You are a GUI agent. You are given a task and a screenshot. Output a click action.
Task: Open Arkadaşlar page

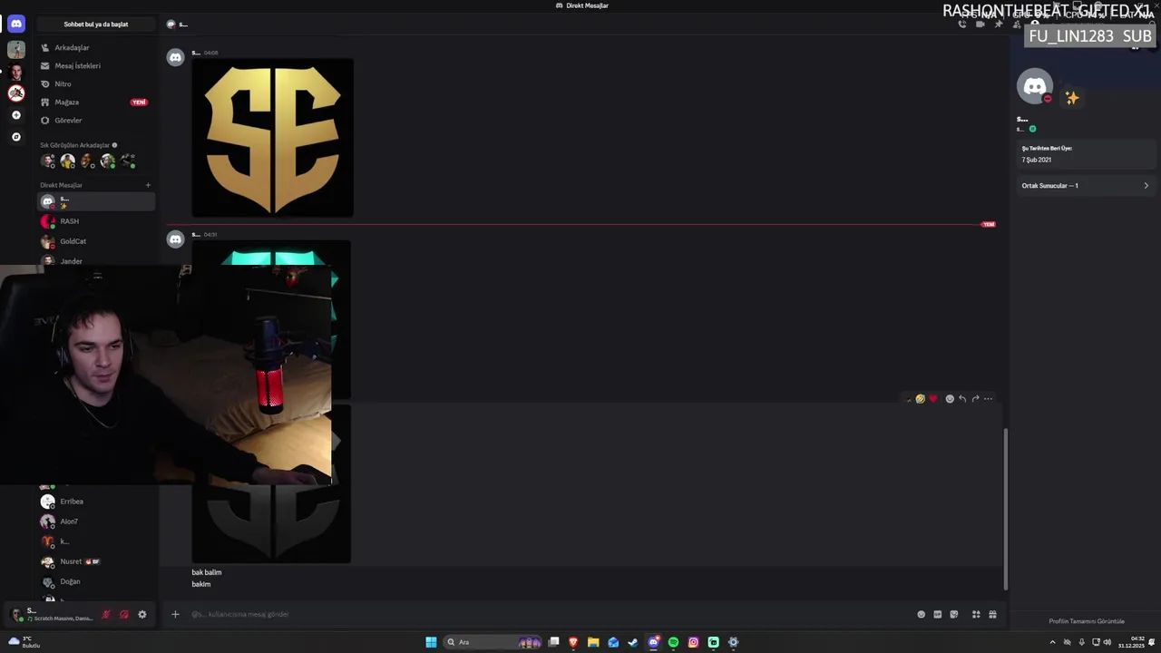[x=96, y=47]
